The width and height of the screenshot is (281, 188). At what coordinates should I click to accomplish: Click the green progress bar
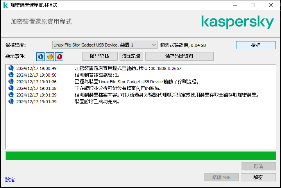click(x=141, y=156)
